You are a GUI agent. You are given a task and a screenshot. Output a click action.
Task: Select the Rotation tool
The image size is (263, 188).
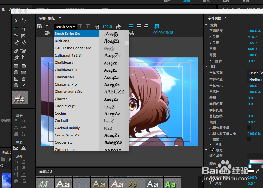click(24, 21)
